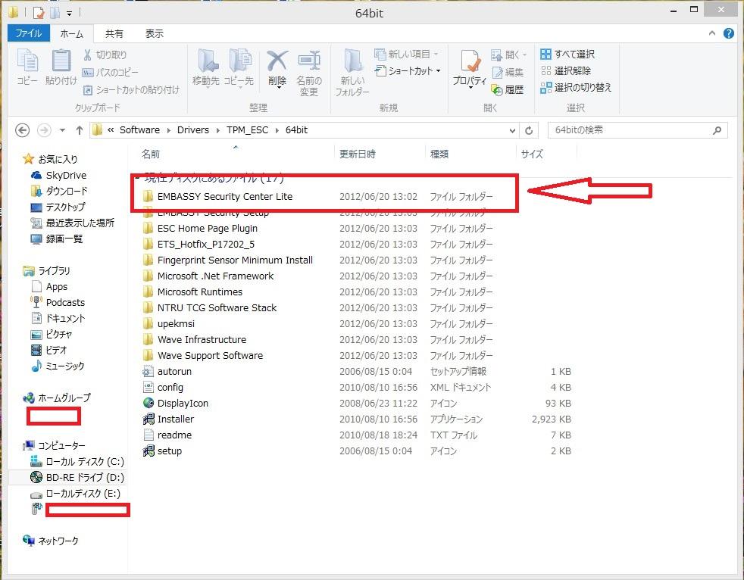744x580 pixels.
Task: Click the search magnifier icon
Action: click(717, 130)
